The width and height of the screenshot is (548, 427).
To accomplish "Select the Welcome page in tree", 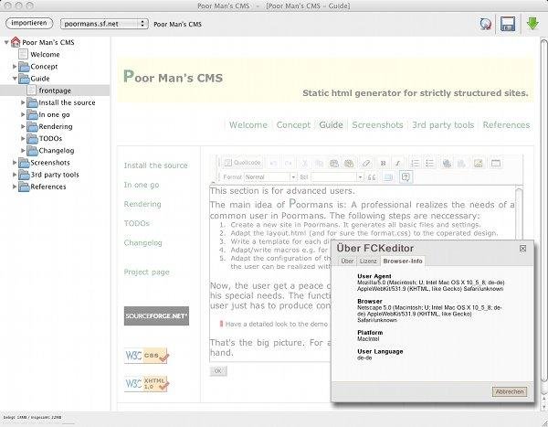I will pyautogui.click(x=45, y=55).
